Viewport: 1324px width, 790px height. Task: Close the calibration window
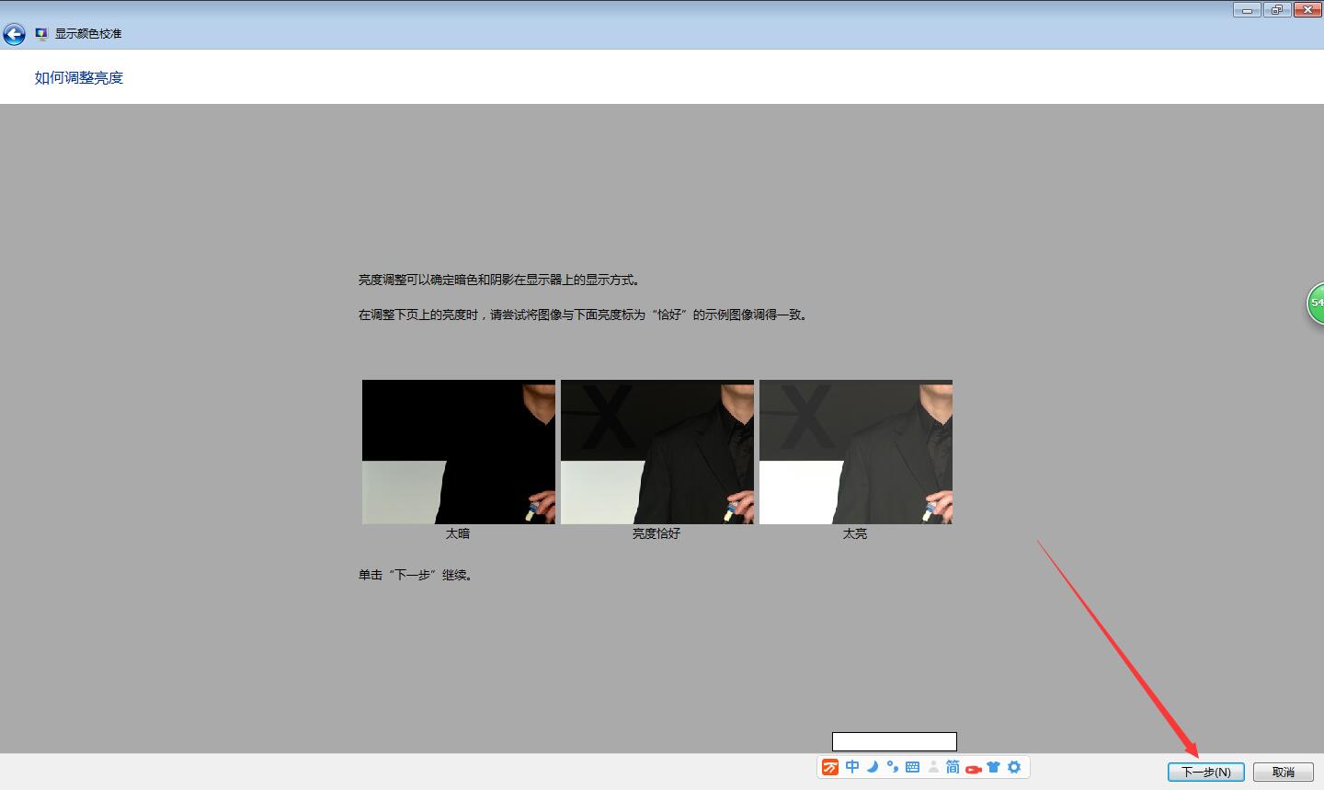click(x=1307, y=10)
